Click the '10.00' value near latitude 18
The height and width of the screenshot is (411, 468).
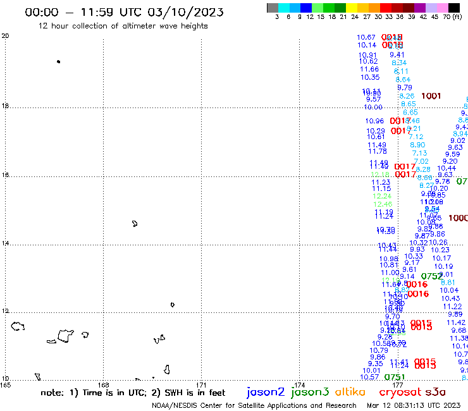[x=373, y=107]
